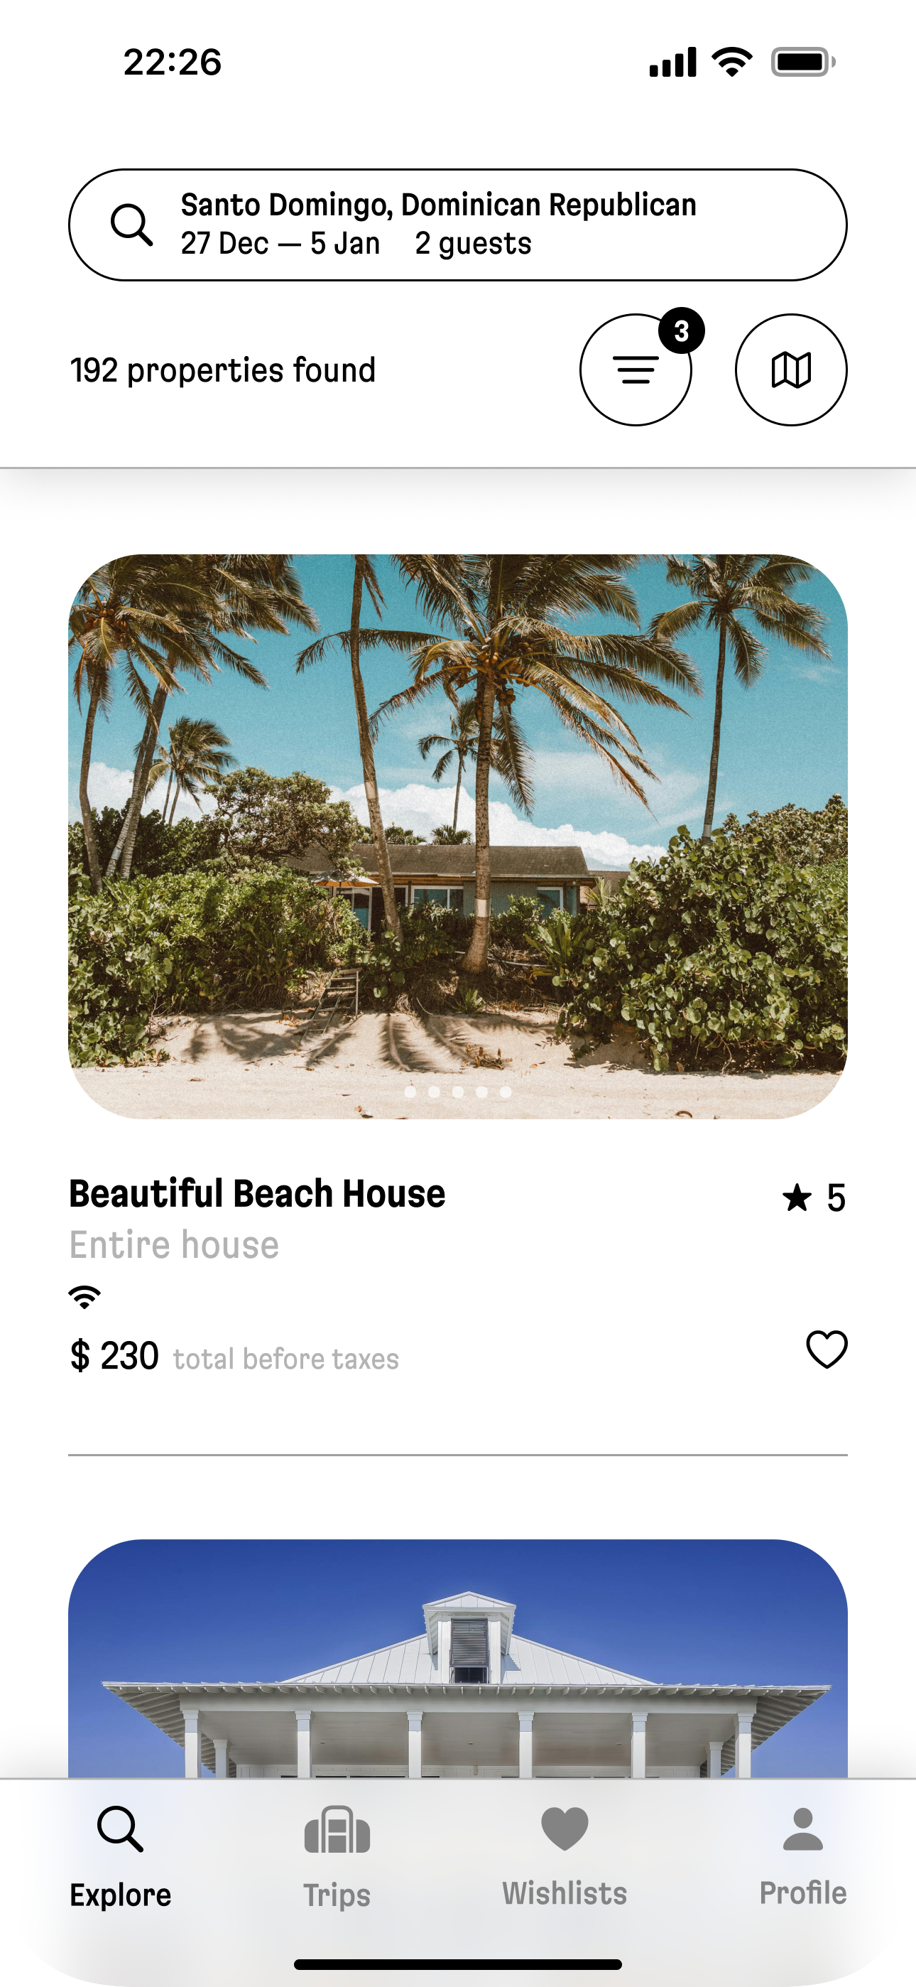Image resolution: width=916 pixels, height=1987 pixels.
Task: Tap the search magnifier icon in search bar
Action: point(131,225)
